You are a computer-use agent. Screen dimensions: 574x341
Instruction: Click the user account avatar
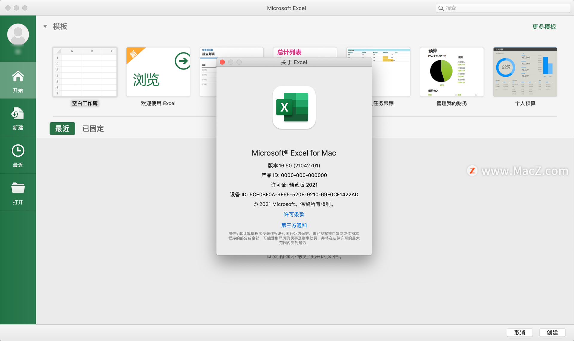click(18, 34)
